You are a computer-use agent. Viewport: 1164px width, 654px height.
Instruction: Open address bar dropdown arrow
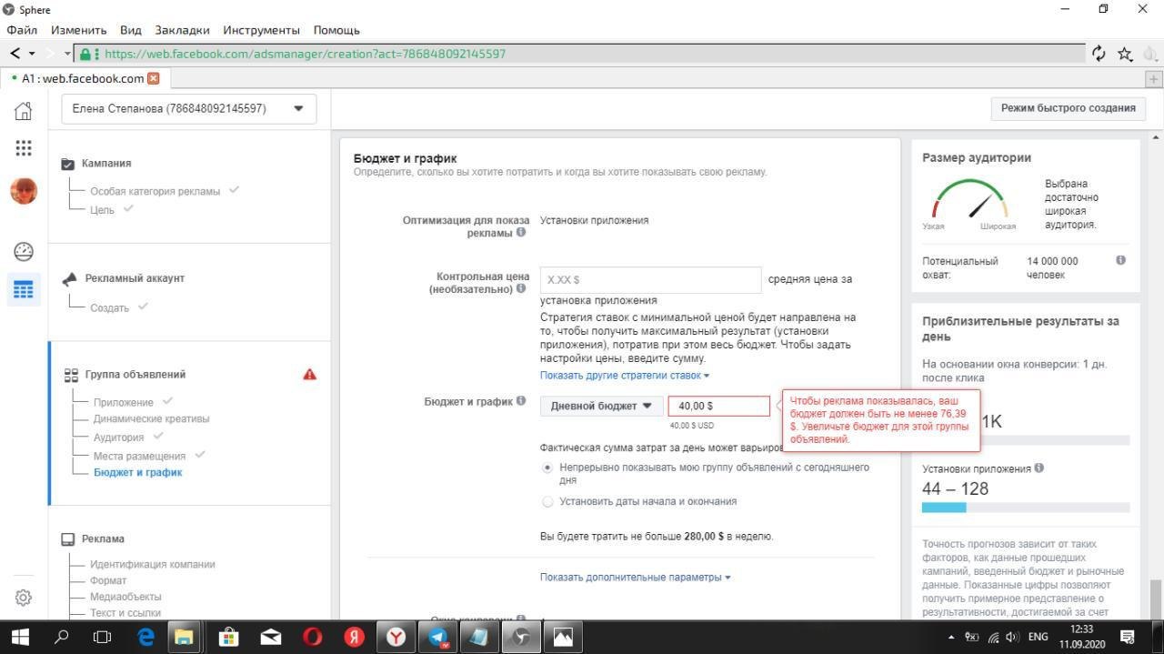(x=67, y=54)
